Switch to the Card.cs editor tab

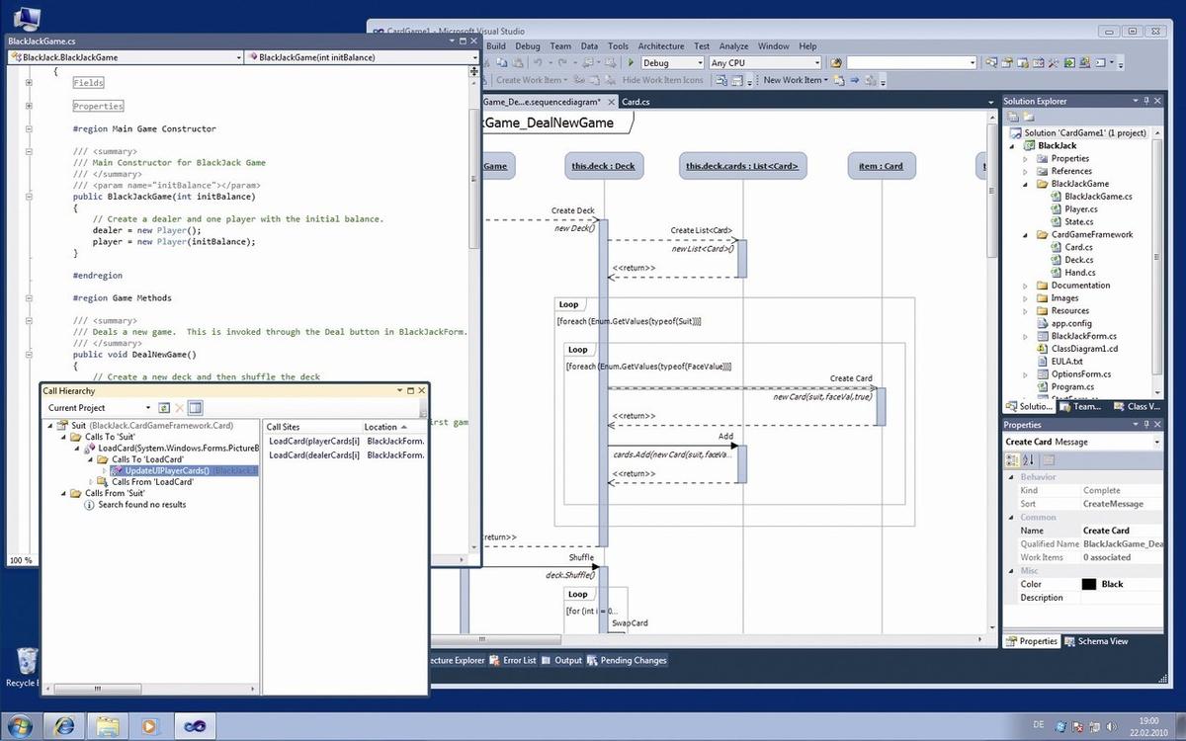tap(635, 102)
